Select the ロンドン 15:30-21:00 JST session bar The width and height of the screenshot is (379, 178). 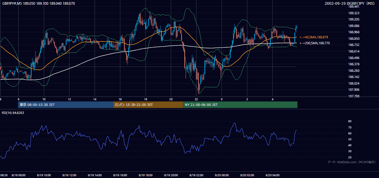point(148,105)
